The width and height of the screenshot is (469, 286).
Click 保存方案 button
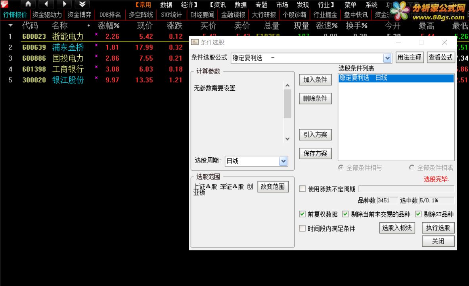pyautogui.click(x=315, y=154)
